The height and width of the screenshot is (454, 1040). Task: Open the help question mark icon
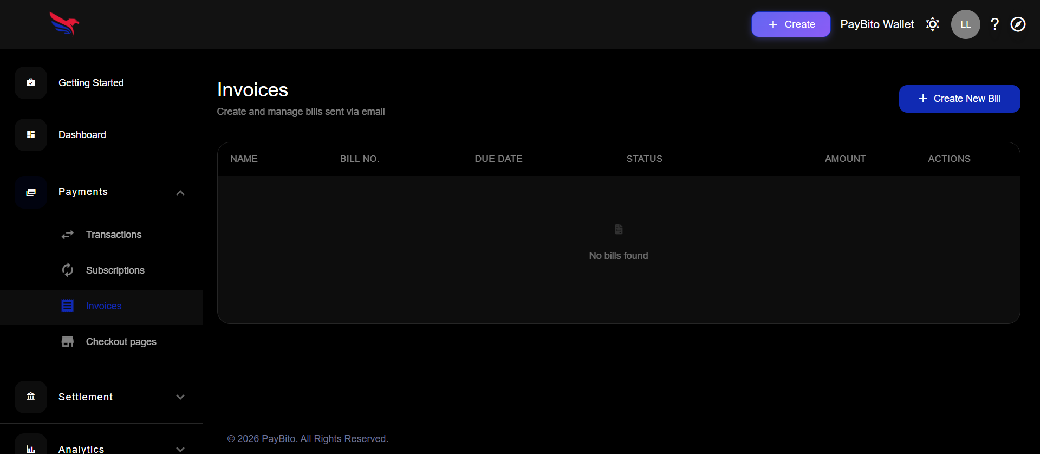[x=994, y=24]
